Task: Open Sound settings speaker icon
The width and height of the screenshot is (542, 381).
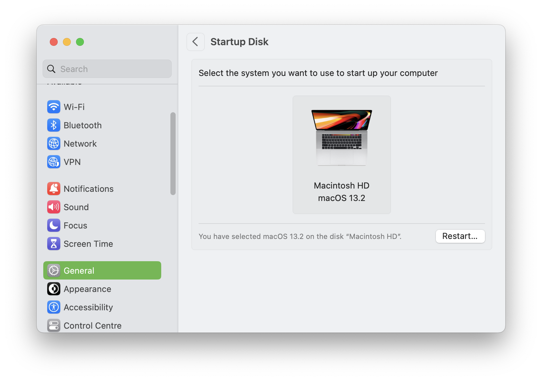Action: 53,207
